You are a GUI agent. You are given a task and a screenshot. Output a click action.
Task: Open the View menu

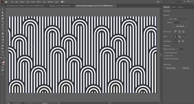pos(44,2)
